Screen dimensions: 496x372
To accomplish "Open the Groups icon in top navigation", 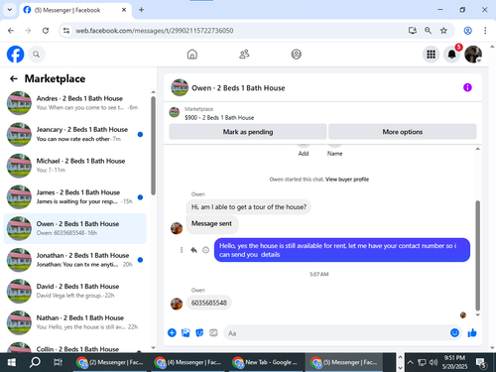I will click(x=296, y=55).
